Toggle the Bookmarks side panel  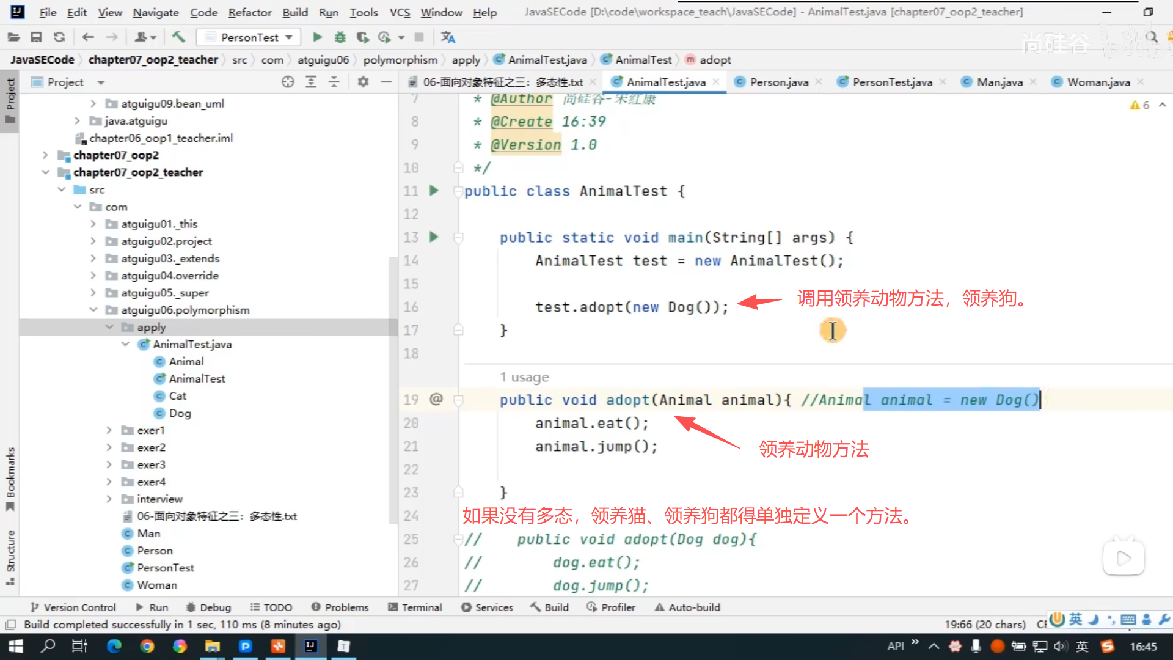[x=10, y=478]
